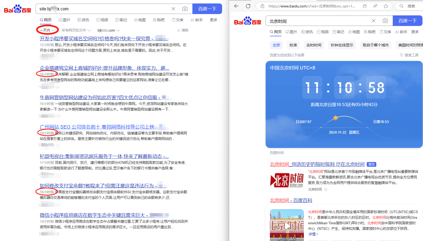The height and width of the screenshot is (241, 423).
Task: Click the btime.com 北京时间 logo thumbnail
Action: 287,181
